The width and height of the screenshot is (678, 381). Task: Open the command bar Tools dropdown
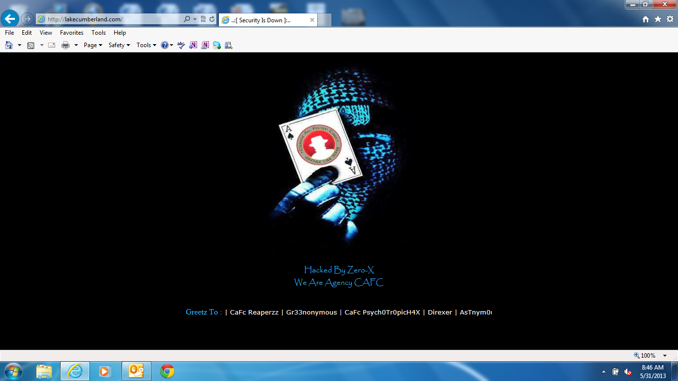(146, 45)
